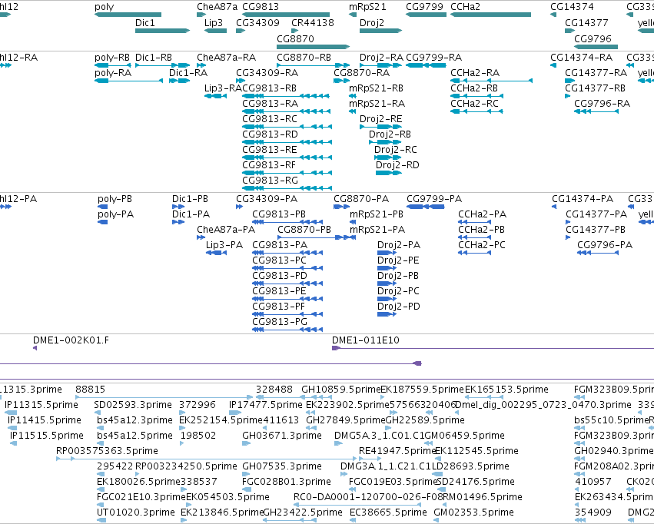Click the gene label "Lip3"

click(x=214, y=22)
